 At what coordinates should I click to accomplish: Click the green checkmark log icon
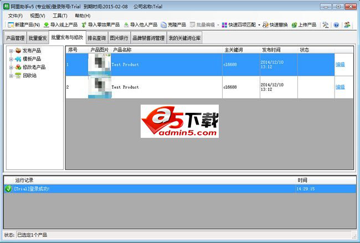tap(8, 189)
